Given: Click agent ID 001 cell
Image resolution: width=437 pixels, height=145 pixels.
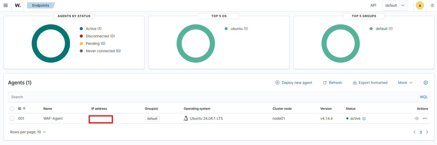Looking at the screenshot, I should click(x=21, y=118).
